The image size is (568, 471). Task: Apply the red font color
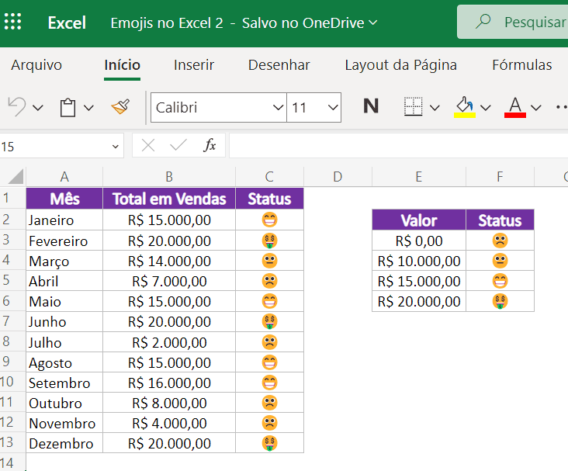(x=515, y=107)
